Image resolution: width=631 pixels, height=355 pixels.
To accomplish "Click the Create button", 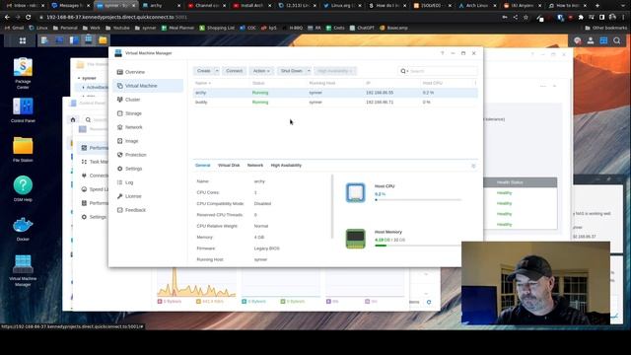I will tap(204, 71).
